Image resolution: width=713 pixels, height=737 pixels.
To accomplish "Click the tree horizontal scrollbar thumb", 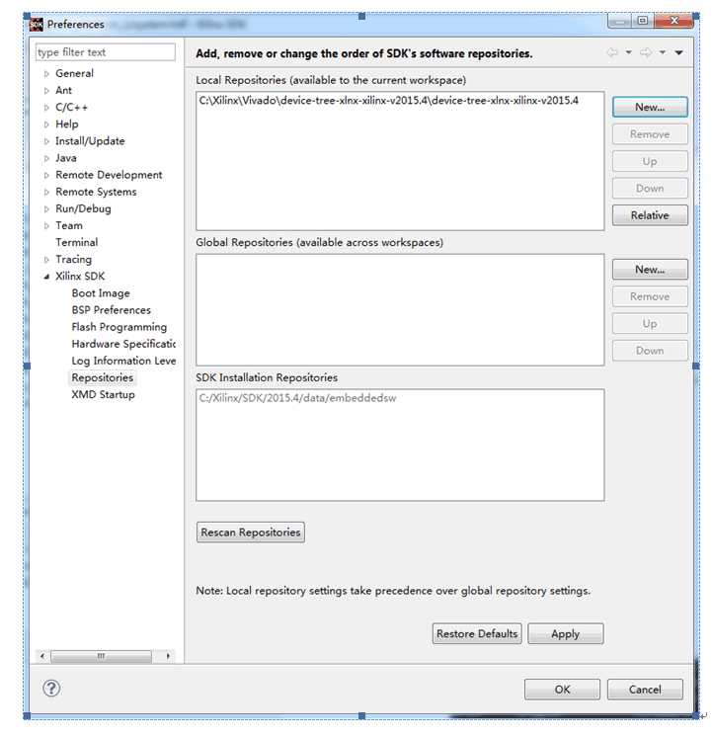I will tap(101, 656).
